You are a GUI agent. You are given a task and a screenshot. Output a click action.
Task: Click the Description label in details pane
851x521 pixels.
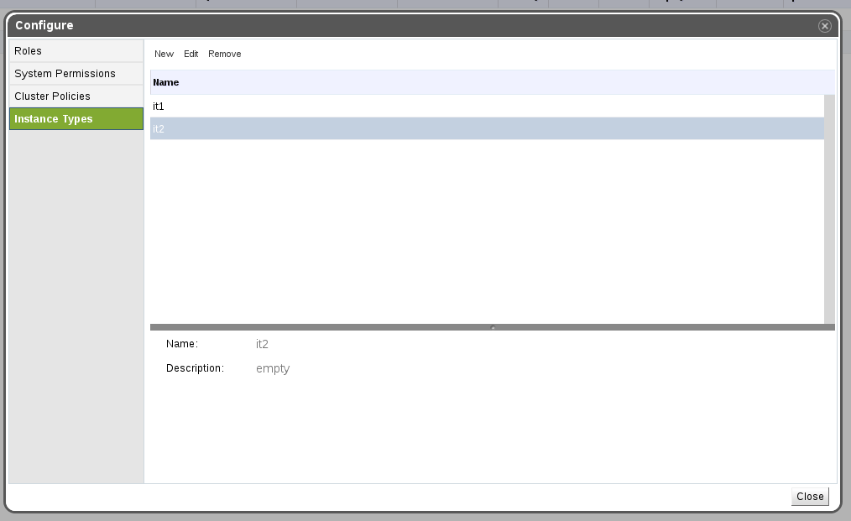[195, 368]
